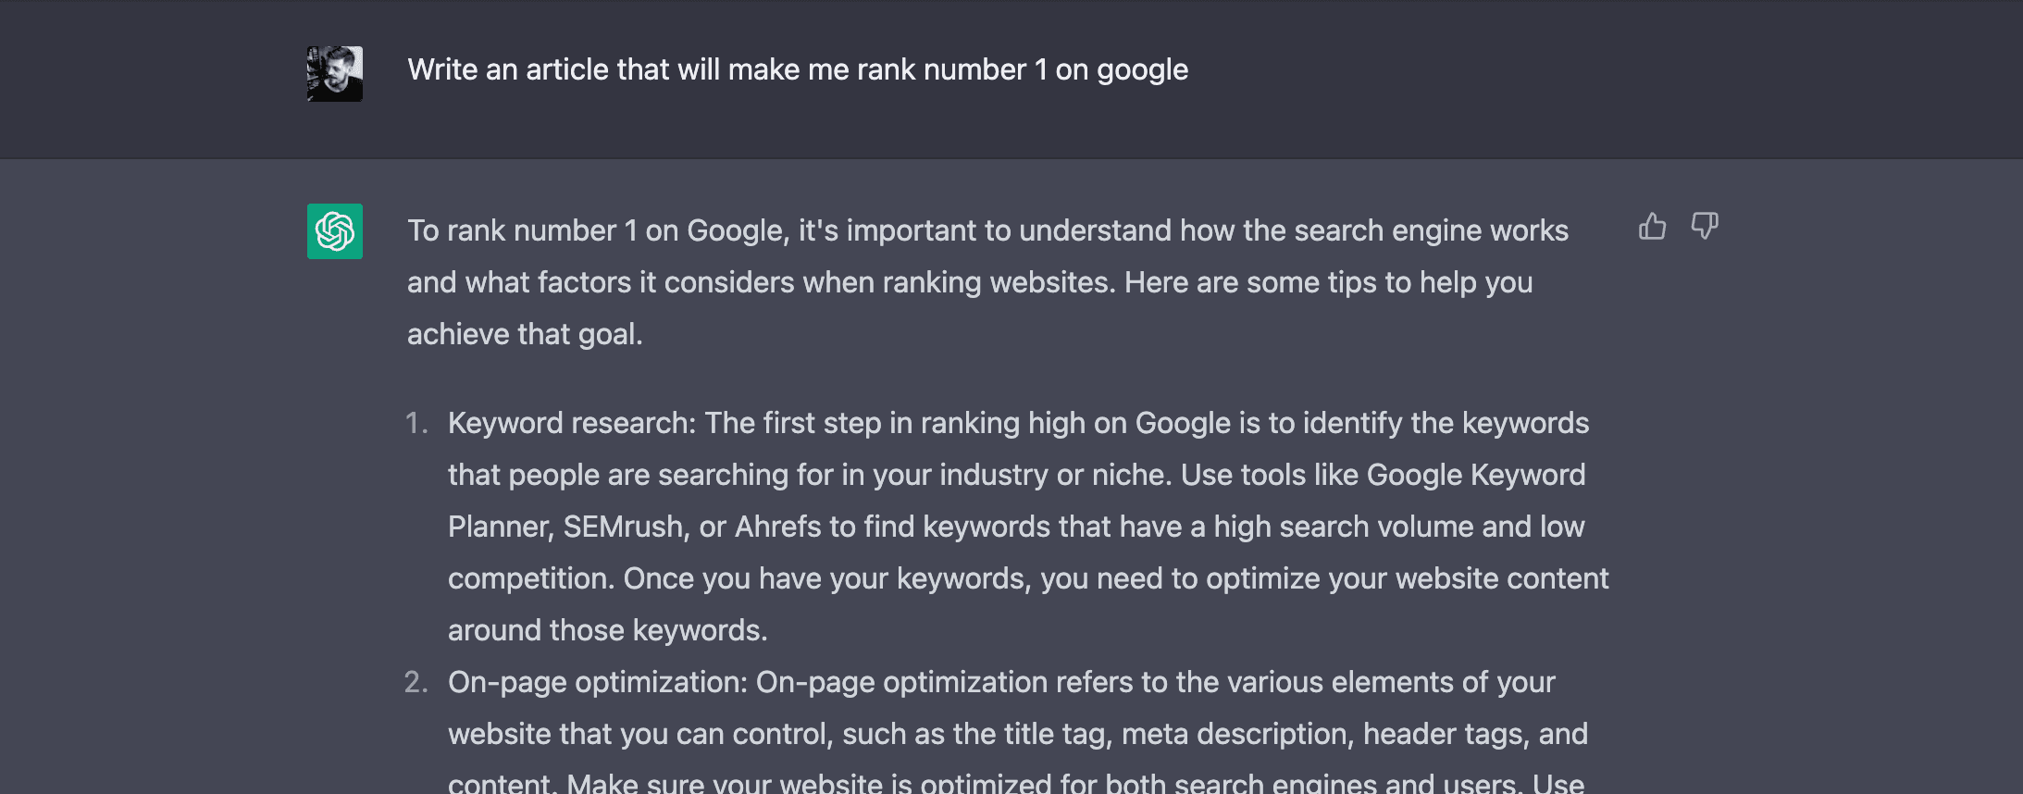Click the user's profile photo
The image size is (2023, 794).
pyautogui.click(x=335, y=74)
